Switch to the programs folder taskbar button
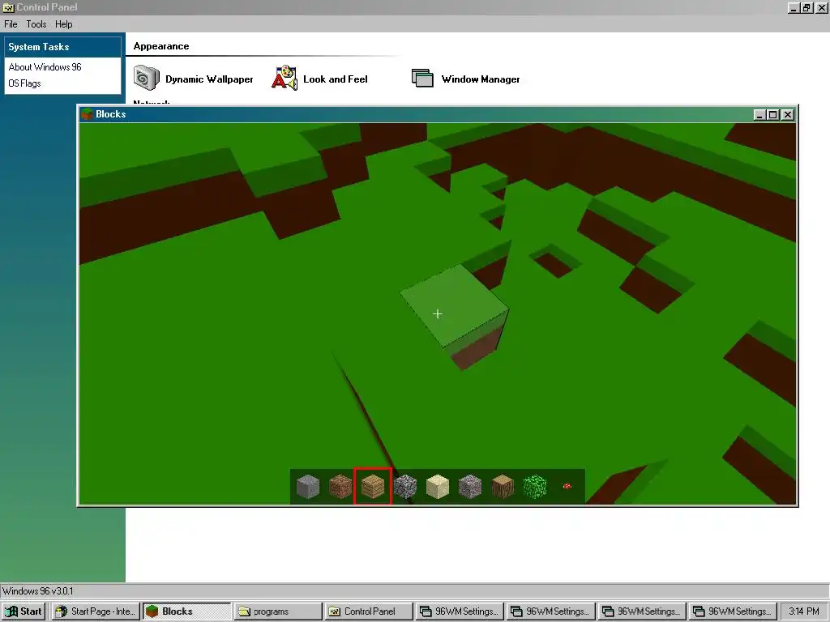Screen dimensions: 830x622 pos(278,611)
